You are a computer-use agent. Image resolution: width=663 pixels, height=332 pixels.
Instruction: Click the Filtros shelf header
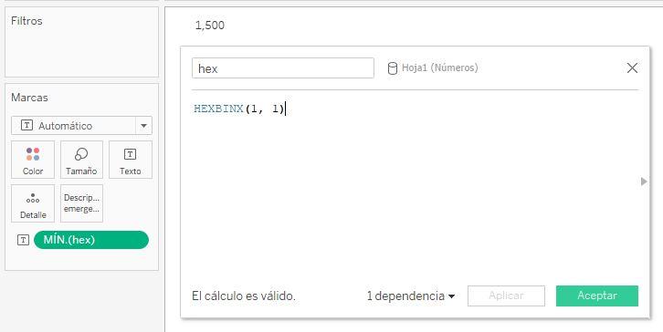26,21
